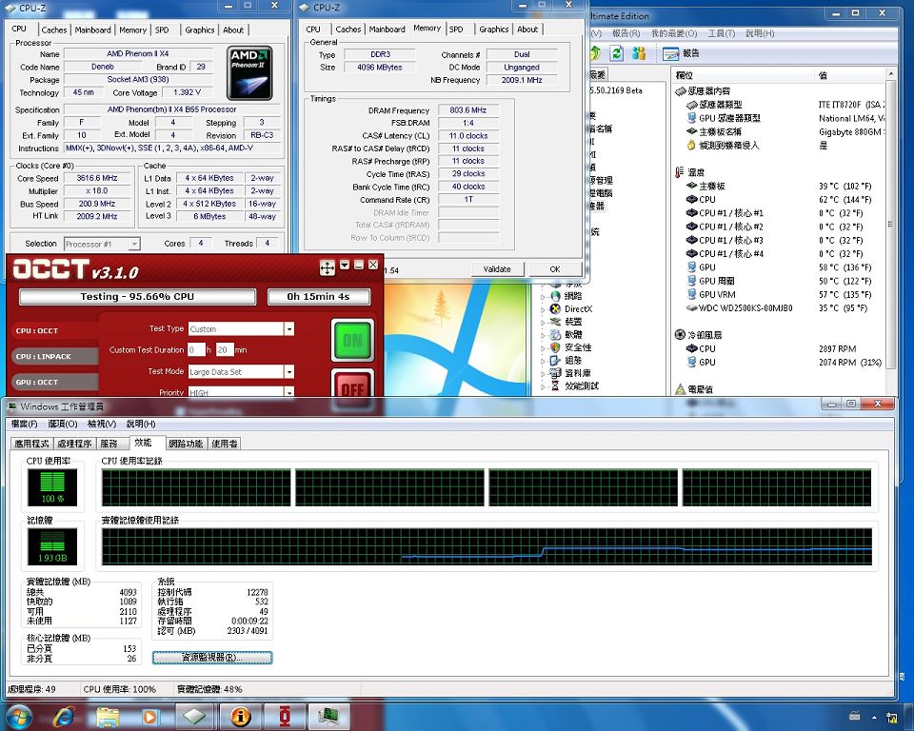
Task: Click the 冷卻風扇 fan group in EVEREST
Action: point(698,335)
